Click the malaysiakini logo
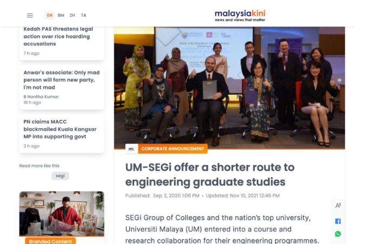This screenshot has width=379, height=244. coord(240,16)
